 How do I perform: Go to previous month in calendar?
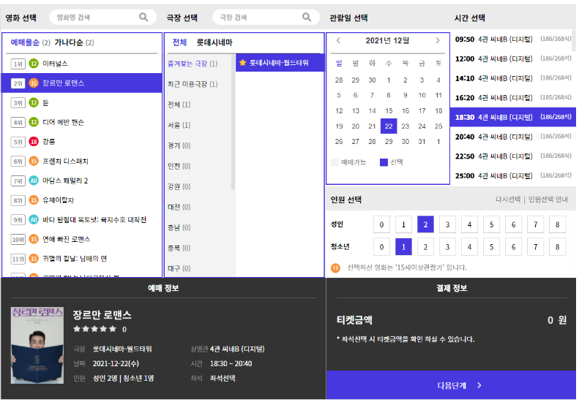[338, 41]
